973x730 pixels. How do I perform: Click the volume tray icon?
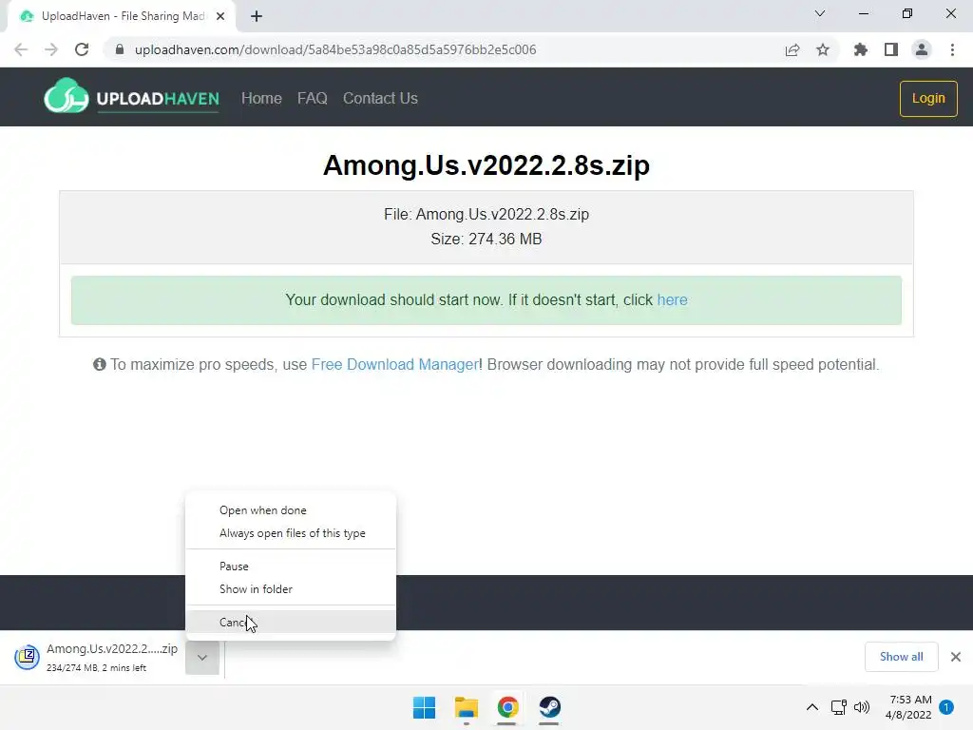[862, 707]
